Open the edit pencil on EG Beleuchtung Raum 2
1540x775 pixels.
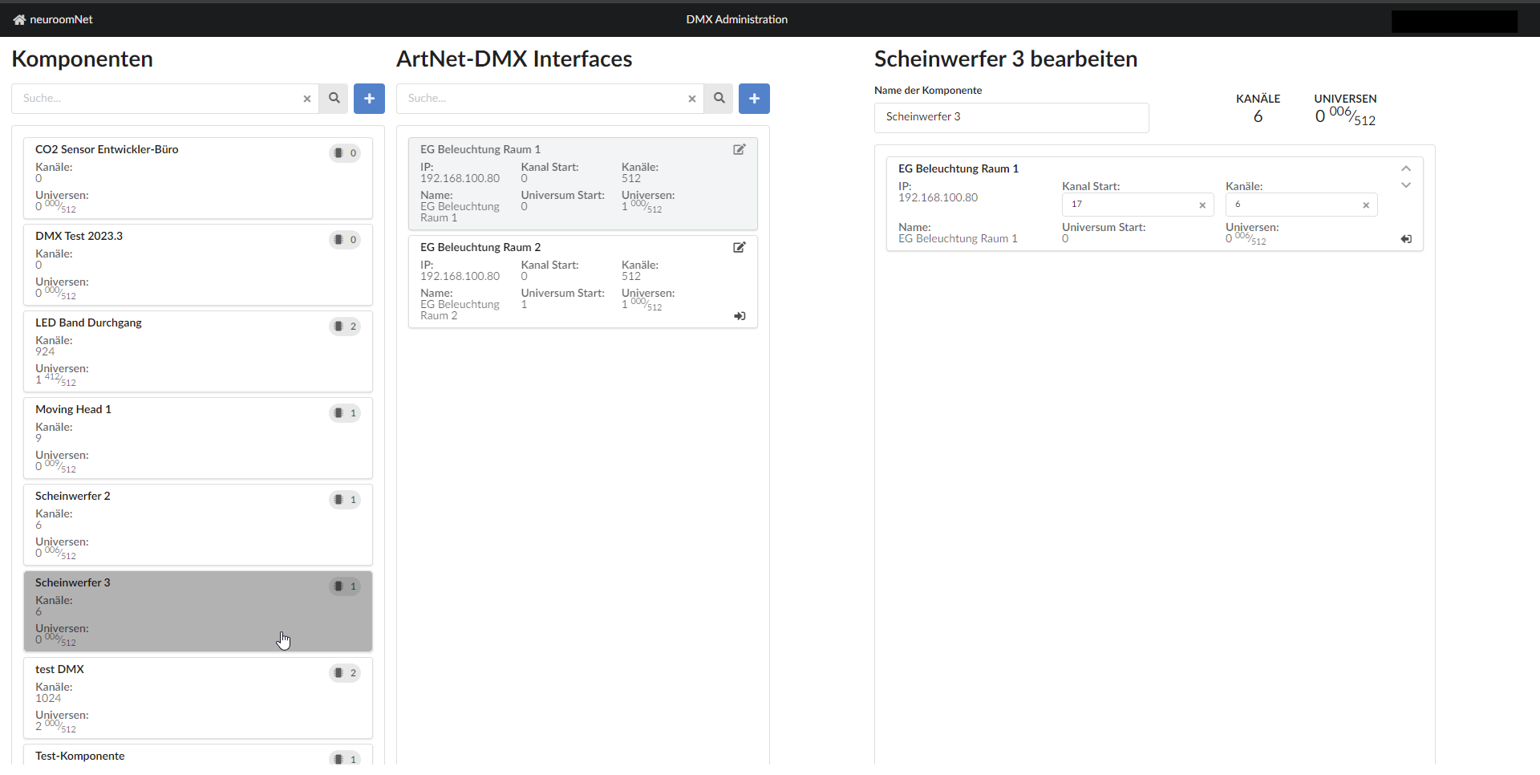click(739, 247)
